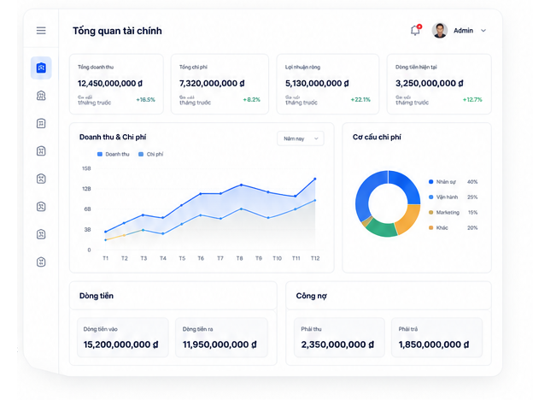Screen dimensions: 533x400
Task: Open the hamburger menu icon
Action: point(41,31)
